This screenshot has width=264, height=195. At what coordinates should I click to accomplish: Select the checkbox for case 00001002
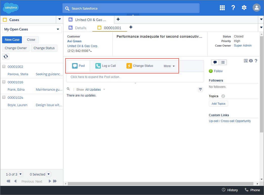coord(4,66)
